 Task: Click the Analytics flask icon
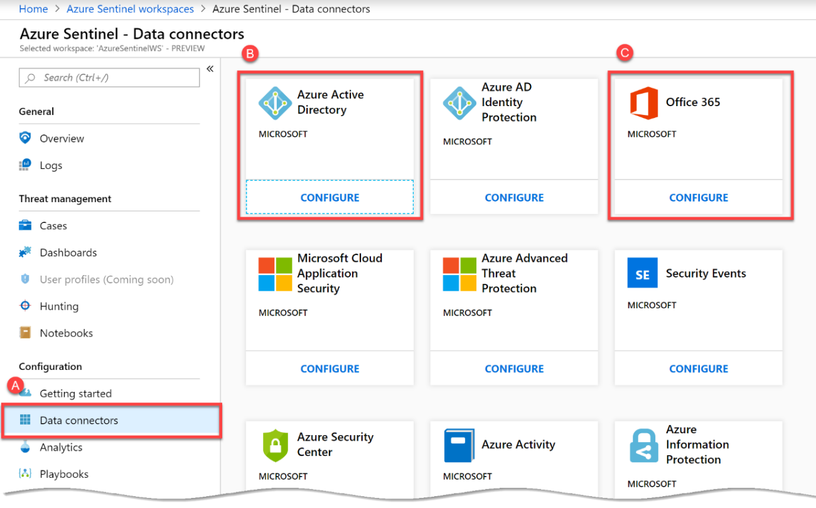[x=25, y=447]
